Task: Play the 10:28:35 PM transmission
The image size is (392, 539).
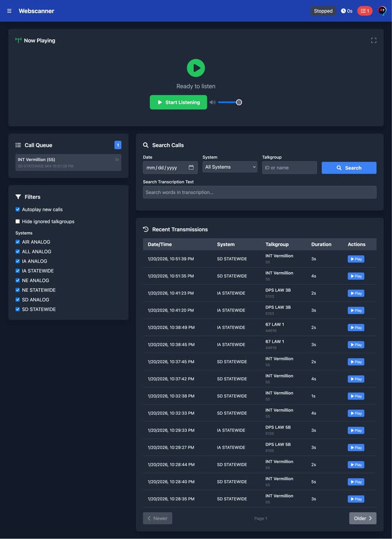Action: (x=356, y=499)
